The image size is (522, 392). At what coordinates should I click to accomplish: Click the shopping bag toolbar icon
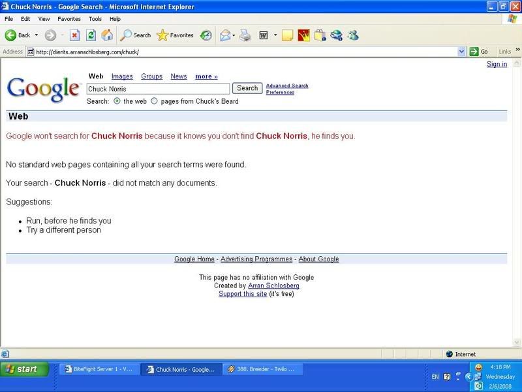[320, 35]
